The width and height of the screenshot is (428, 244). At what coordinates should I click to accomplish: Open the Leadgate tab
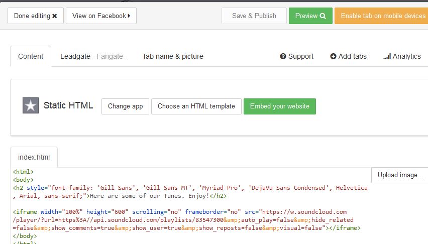point(75,56)
